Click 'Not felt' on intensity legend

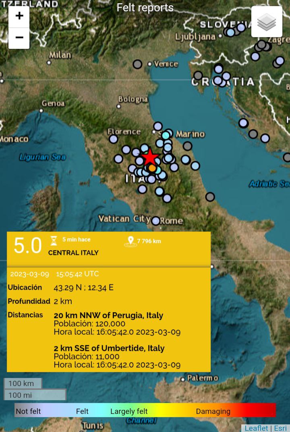28,411
